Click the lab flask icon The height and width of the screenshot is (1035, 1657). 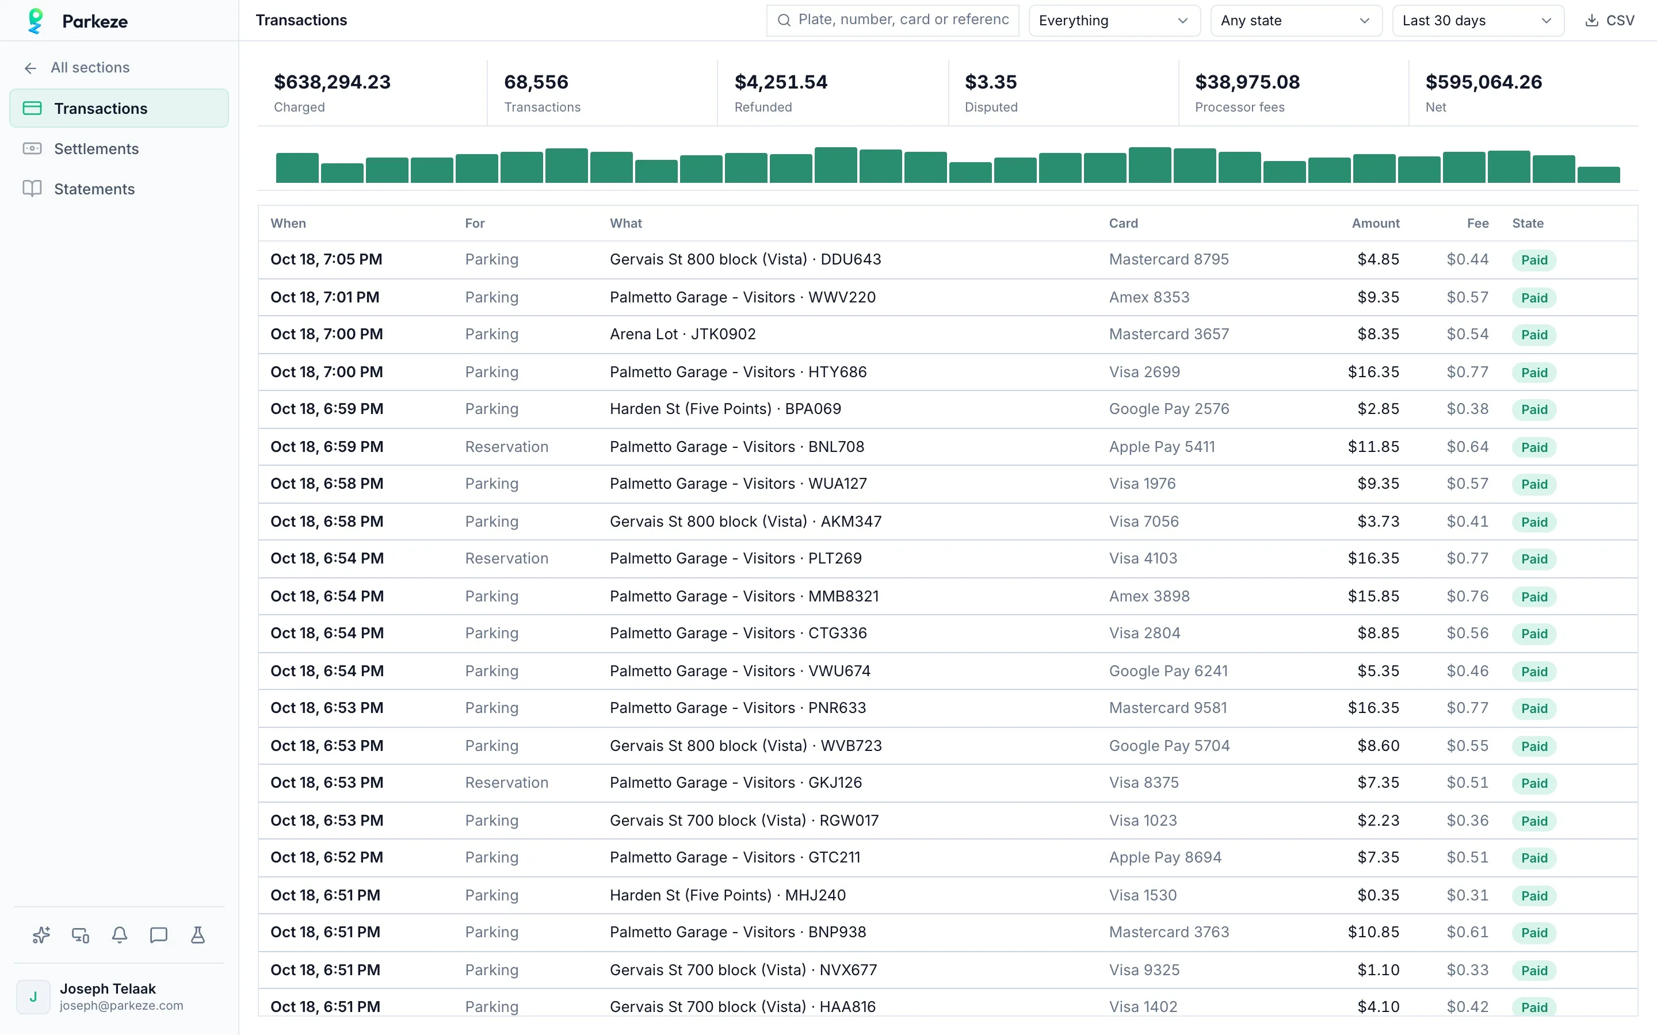click(197, 934)
